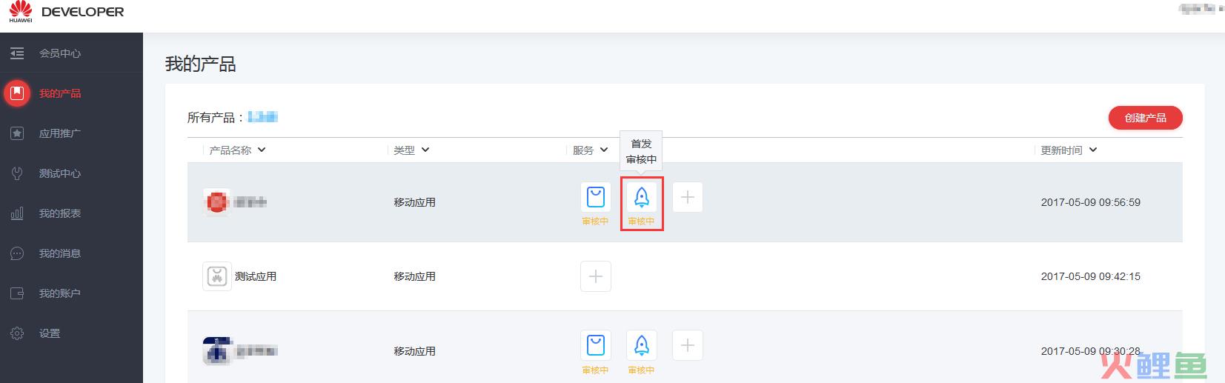Open 应用推广 star icon in sidebar

tap(17, 133)
